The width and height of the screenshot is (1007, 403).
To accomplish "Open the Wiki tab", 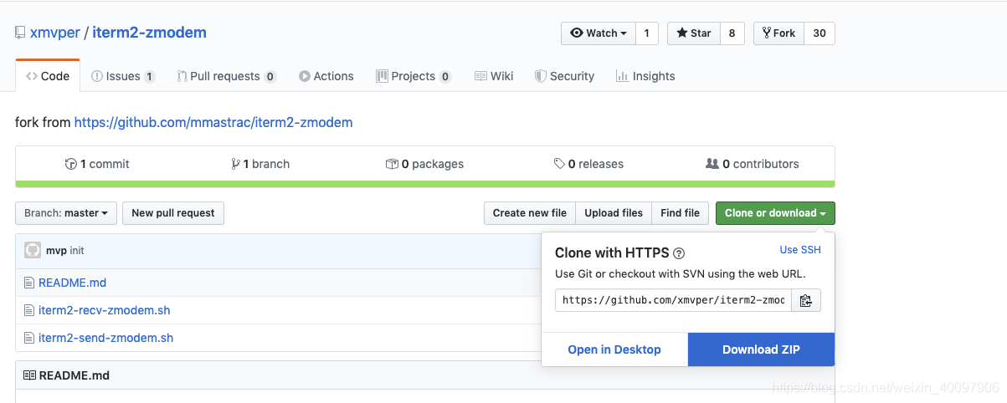I will pos(494,76).
